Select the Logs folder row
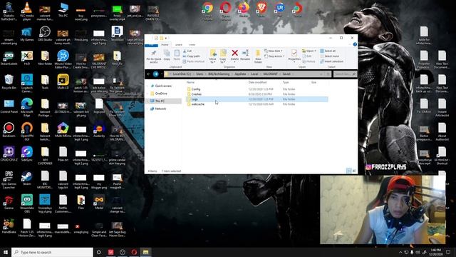456x257 pixels. [x=256, y=99]
